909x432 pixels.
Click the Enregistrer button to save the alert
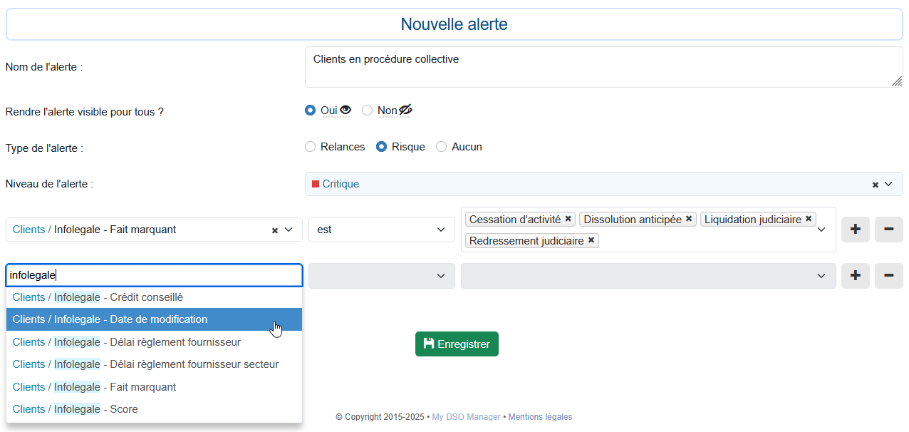[457, 344]
